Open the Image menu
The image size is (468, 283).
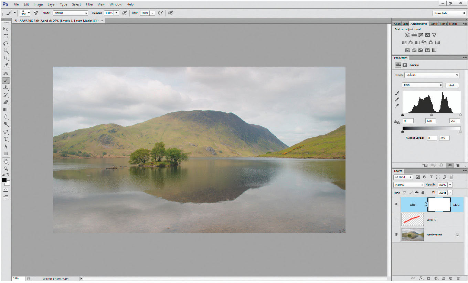click(x=38, y=4)
